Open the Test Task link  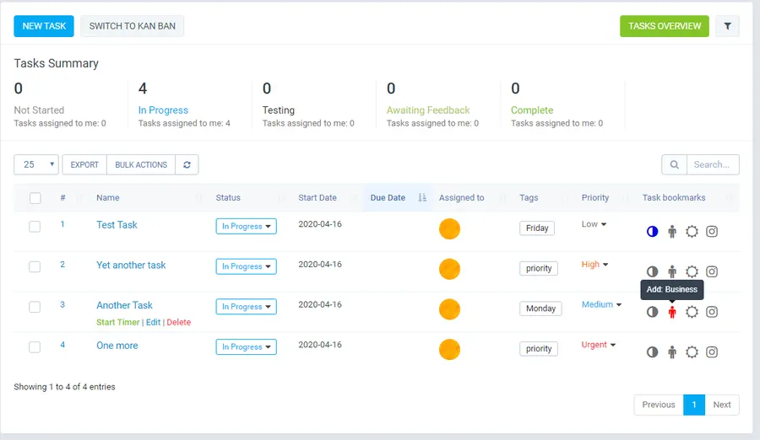pyautogui.click(x=117, y=224)
